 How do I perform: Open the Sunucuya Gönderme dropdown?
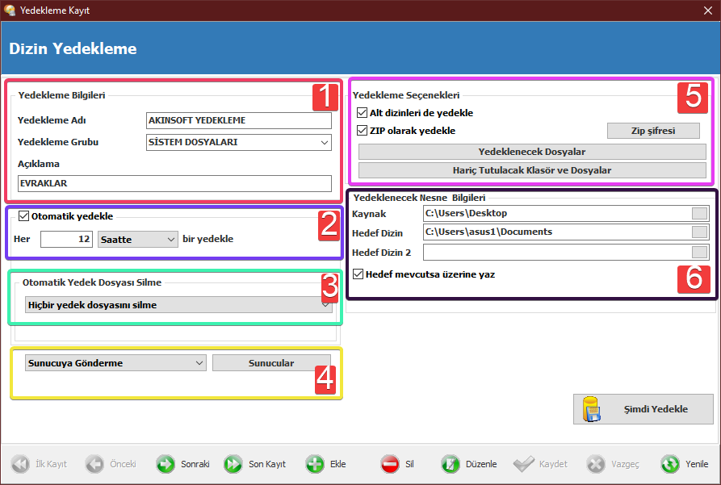point(115,363)
